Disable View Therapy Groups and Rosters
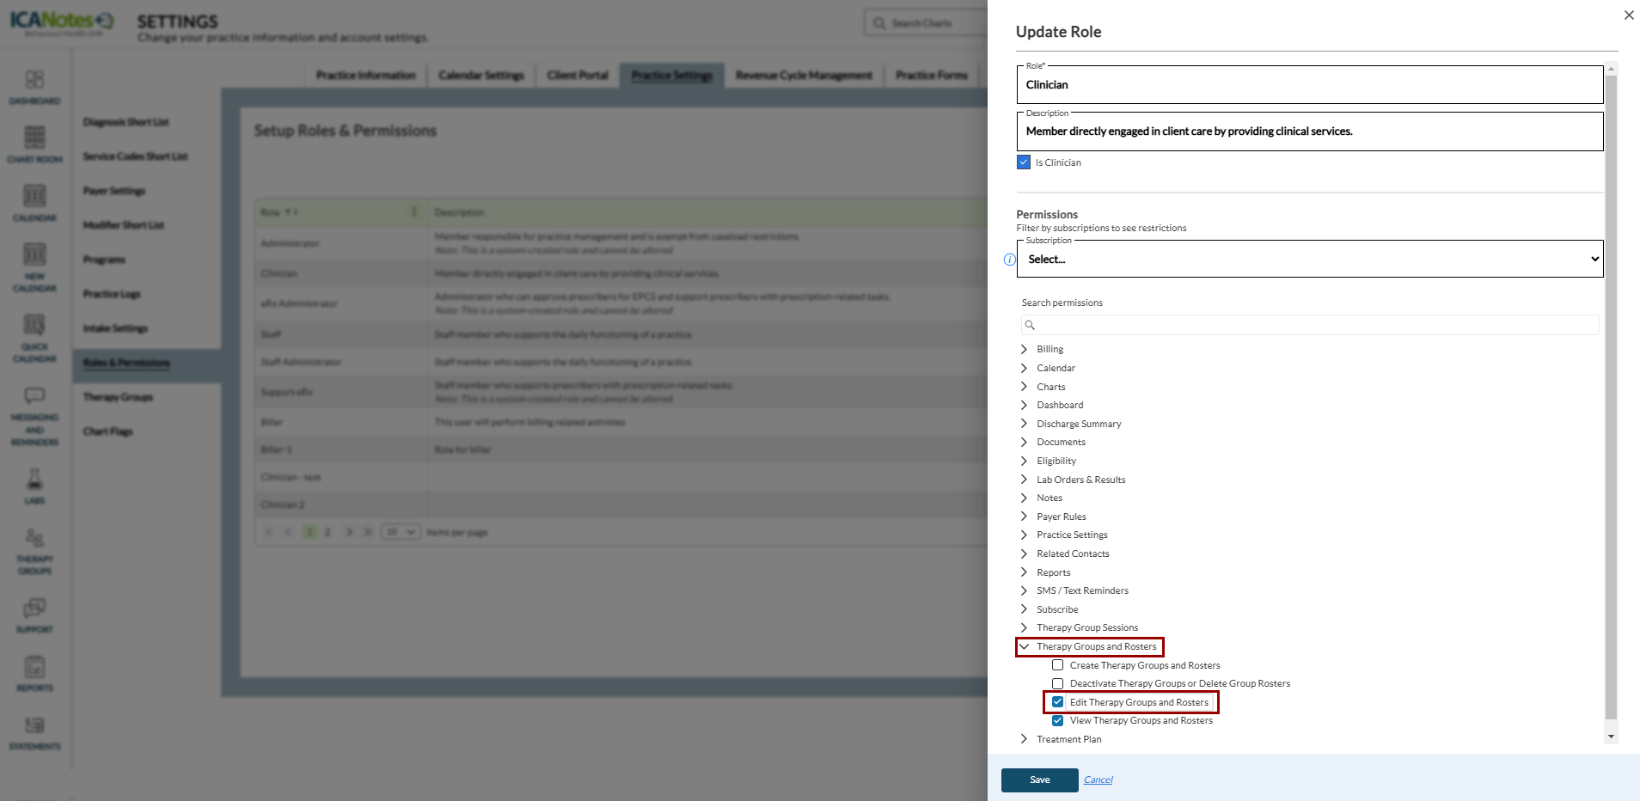The width and height of the screenshot is (1640, 801). pyautogui.click(x=1058, y=721)
